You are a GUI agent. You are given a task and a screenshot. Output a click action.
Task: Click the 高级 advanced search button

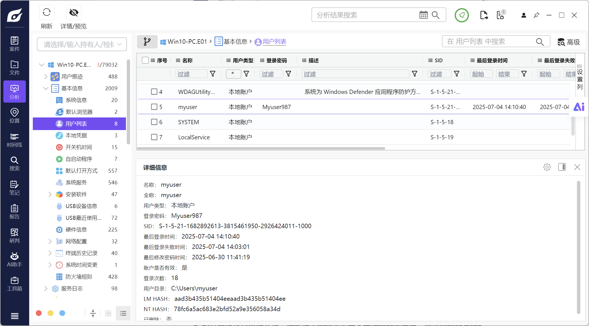pos(569,42)
